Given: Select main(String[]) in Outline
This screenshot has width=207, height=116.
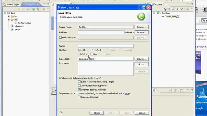Looking at the screenshot, I should [173, 16].
